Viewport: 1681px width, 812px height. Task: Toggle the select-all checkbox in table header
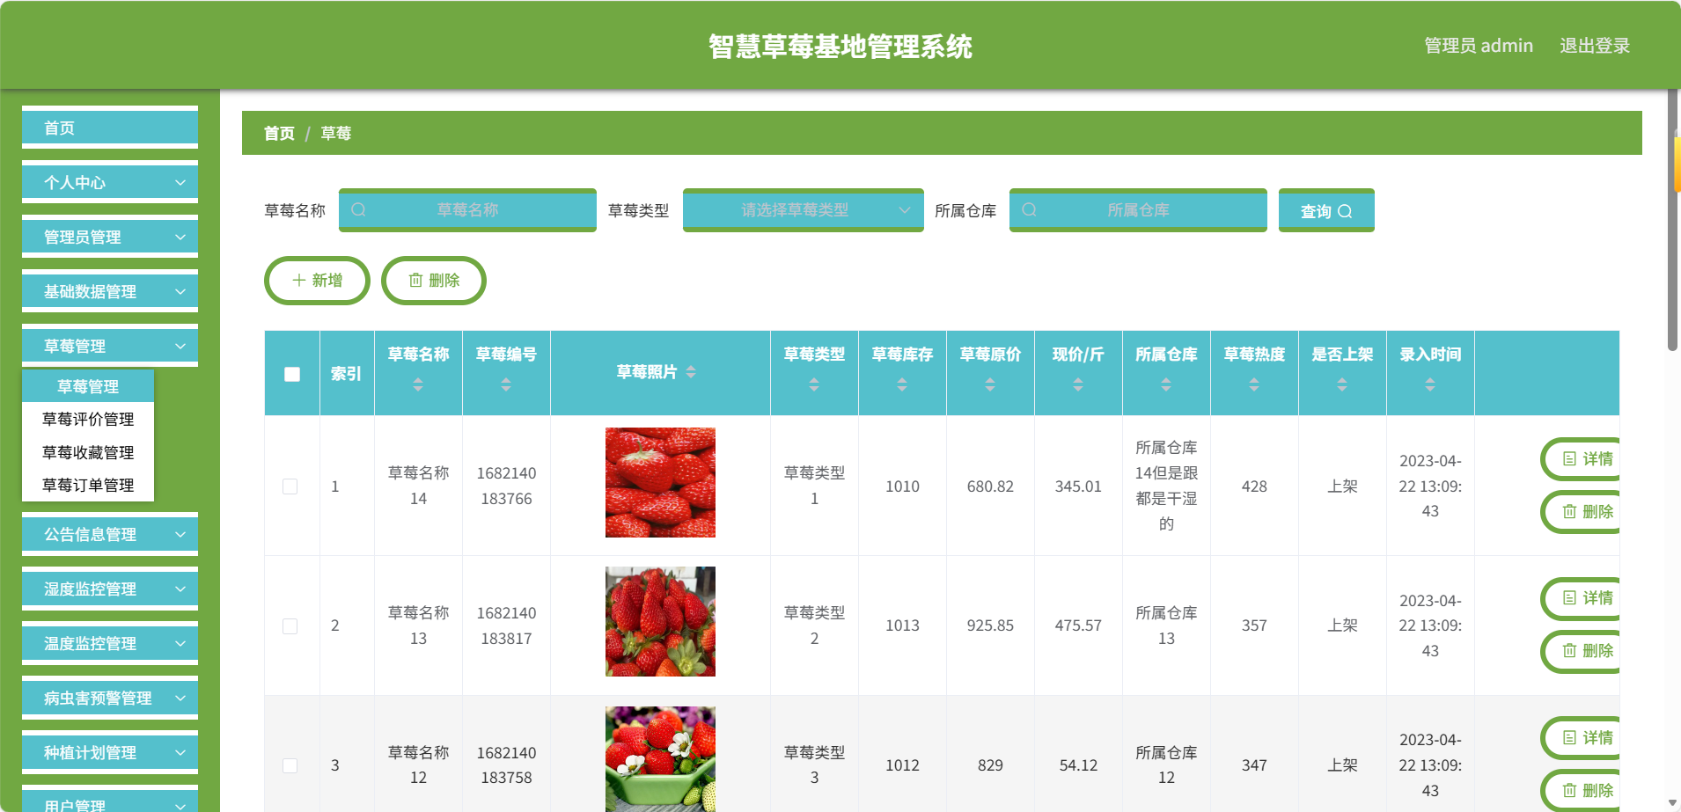pos(292,374)
